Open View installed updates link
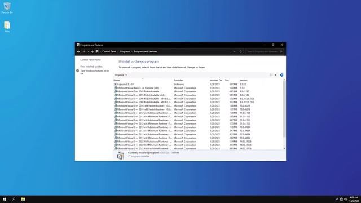 pyautogui.click(x=91, y=67)
